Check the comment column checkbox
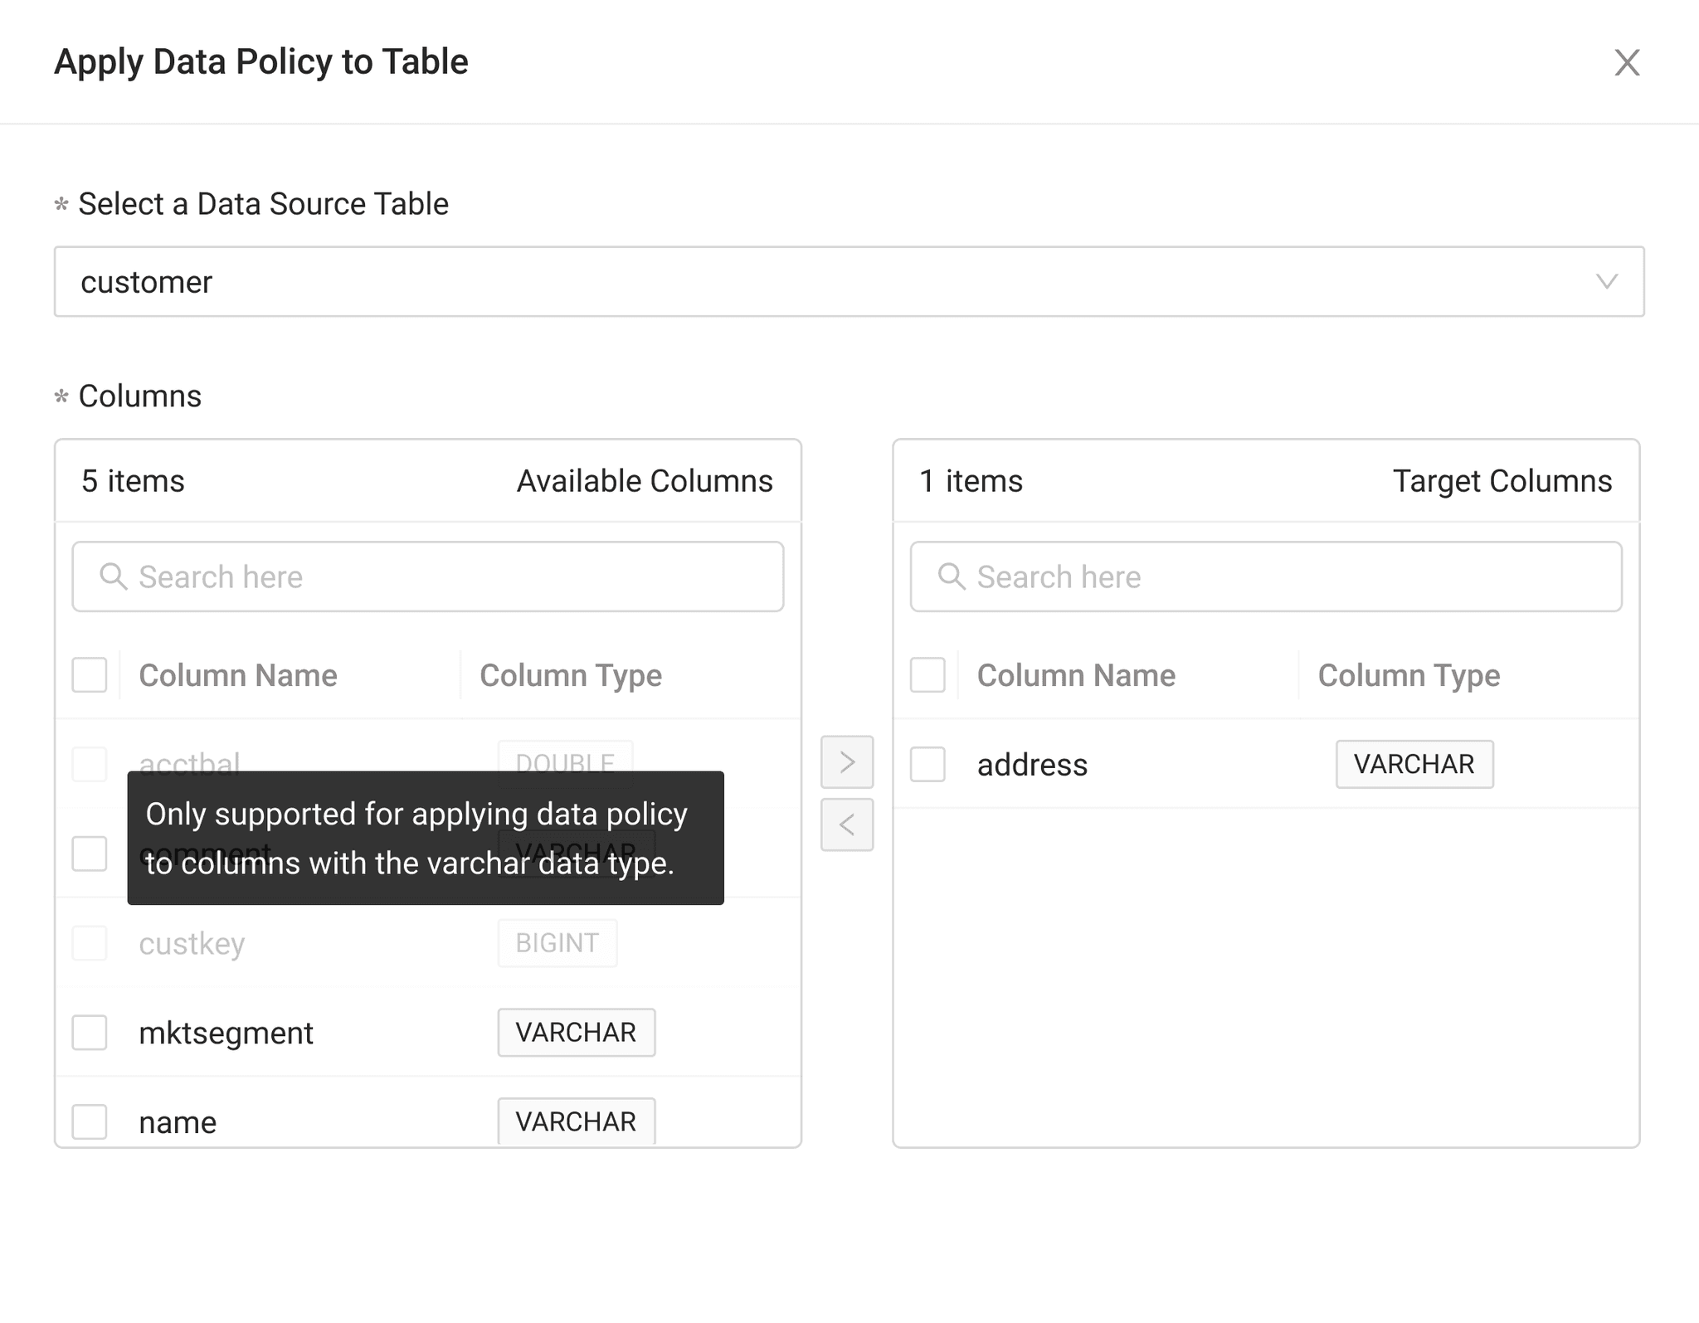1699x1323 pixels. pos(90,854)
